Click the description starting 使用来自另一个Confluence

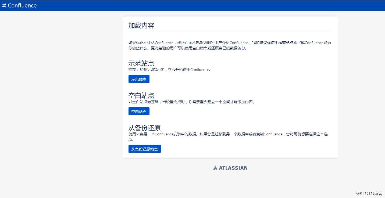(x=228, y=137)
